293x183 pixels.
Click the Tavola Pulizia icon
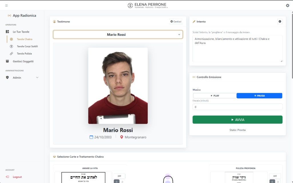click(11, 53)
